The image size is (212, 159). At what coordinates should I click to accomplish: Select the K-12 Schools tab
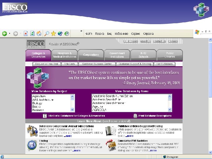click(x=143, y=55)
